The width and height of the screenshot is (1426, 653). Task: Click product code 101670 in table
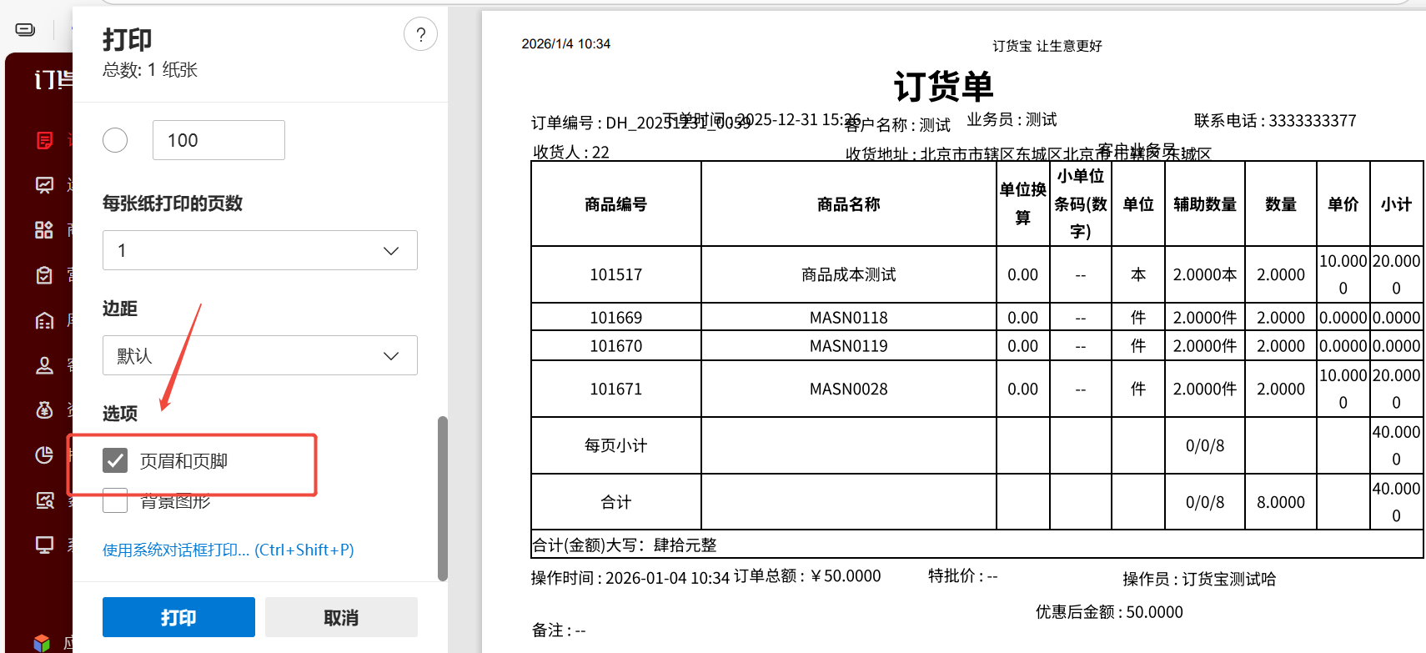pos(616,346)
